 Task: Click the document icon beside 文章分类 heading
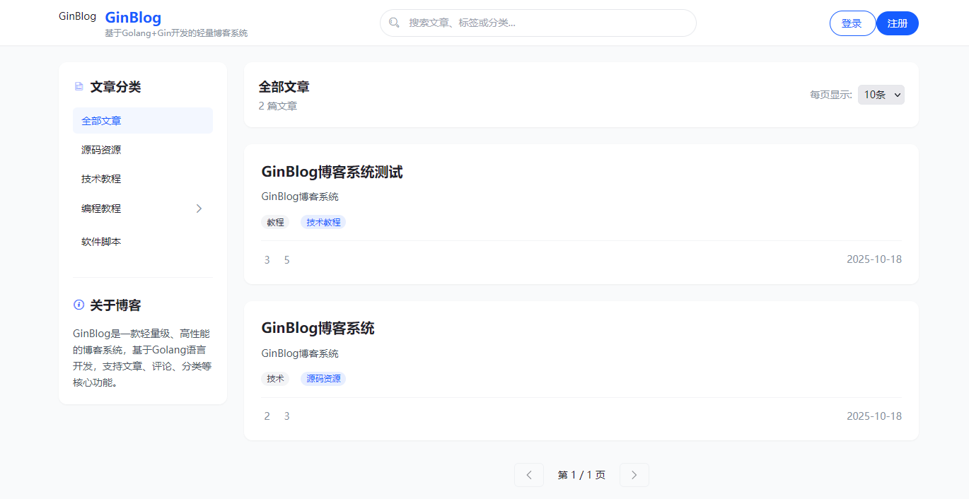79,86
